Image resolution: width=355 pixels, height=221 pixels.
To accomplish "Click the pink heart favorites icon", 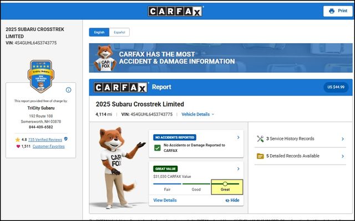I will [x=18, y=146].
